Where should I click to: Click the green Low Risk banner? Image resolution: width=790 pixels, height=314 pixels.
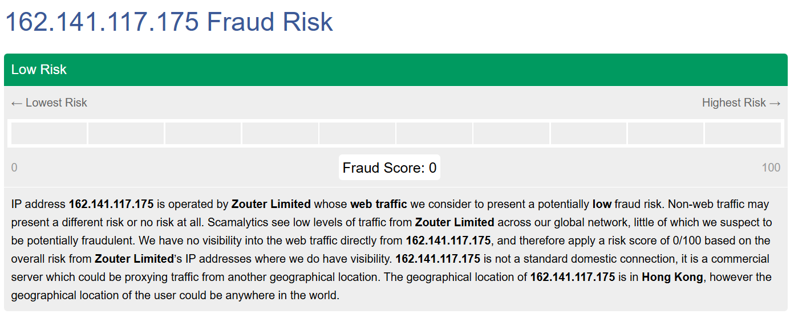(x=395, y=70)
